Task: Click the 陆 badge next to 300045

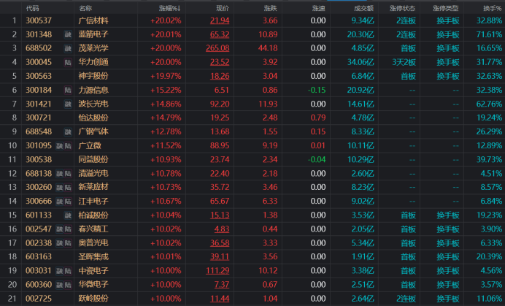Action: [x=68, y=61]
